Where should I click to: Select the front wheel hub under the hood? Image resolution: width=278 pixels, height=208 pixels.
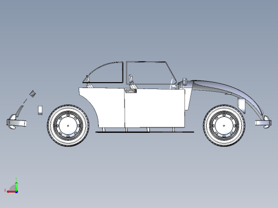pos(224,125)
